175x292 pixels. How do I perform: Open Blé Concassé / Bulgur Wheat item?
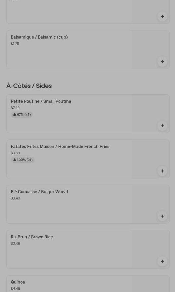tap(88, 204)
